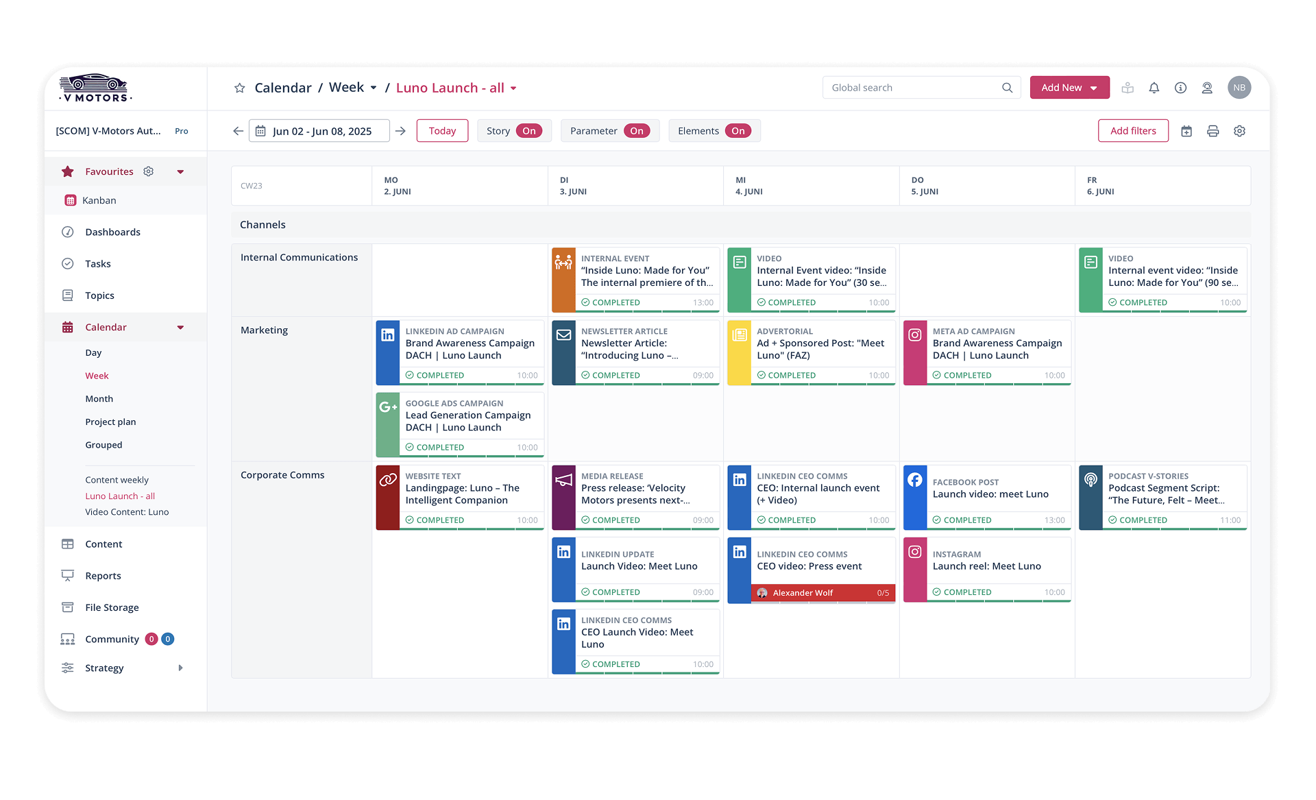Click the Advertorial newspaper icon
Screen dimensions: 1316x800
(x=740, y=335)
